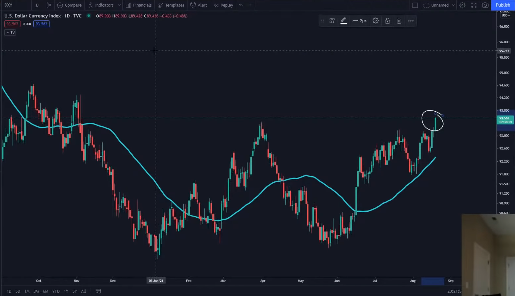This screenshot has width=515, height=296.
Task: Open the Indicators dialog
Action: coord(101,5)
